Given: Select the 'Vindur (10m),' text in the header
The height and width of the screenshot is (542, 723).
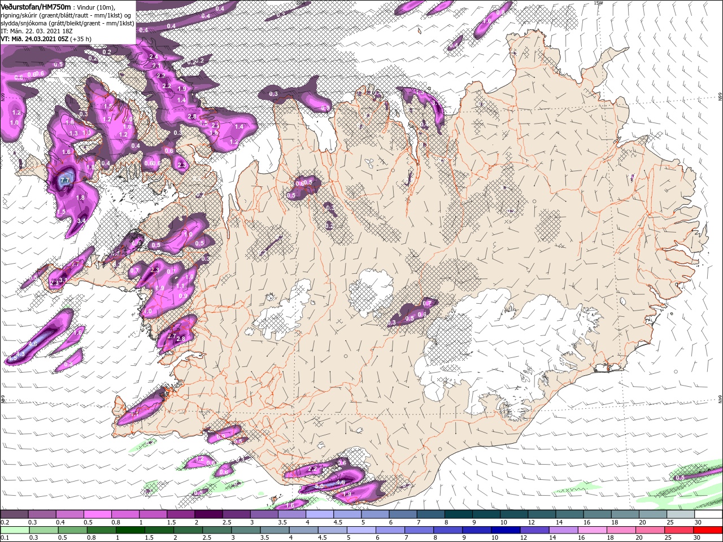Looking at the screenshot, I should click(x=95, y=7).
